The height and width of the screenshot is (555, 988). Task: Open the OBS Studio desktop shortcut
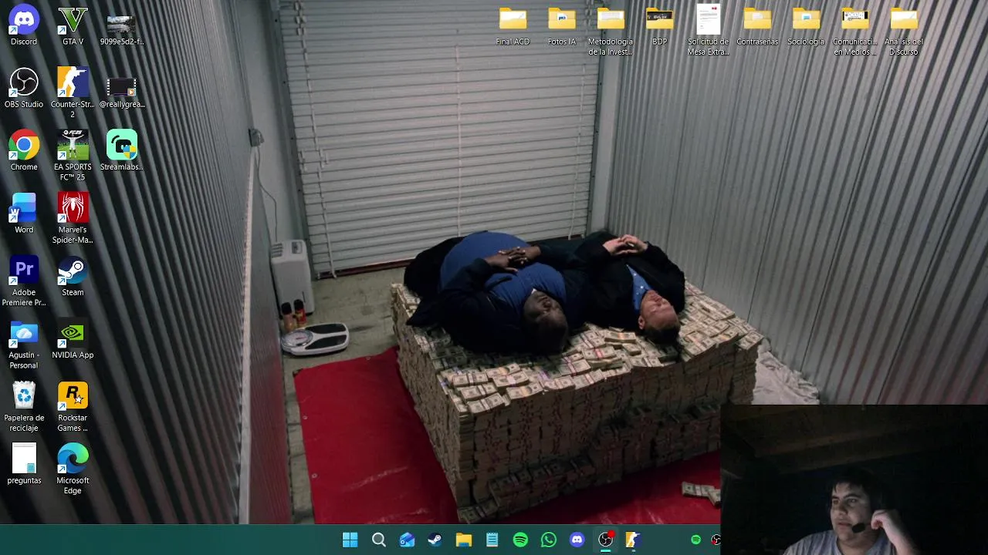[x=24, y=88]
